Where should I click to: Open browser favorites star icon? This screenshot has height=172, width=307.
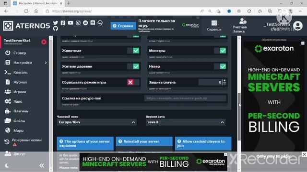[x=260, y=11]
